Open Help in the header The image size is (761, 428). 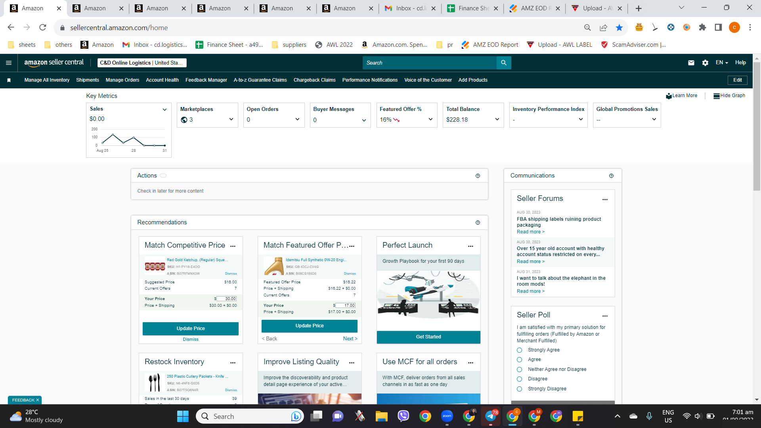tap(740, 63)
